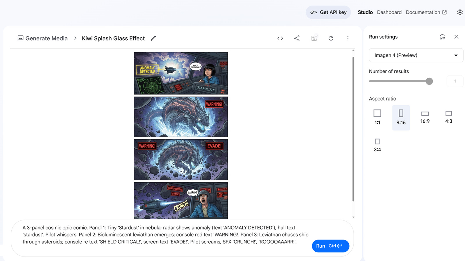Close the Run settings panel
Screen dimensions: 465x261
tap(456, 37)
